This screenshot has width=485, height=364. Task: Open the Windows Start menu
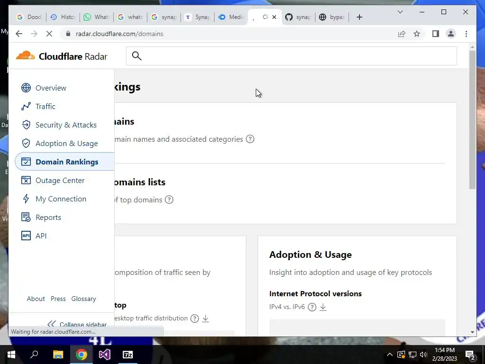(x=11, y=355)
